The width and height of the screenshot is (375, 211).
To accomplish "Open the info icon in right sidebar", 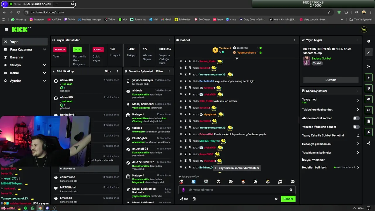I will click(x=369, y=41).
